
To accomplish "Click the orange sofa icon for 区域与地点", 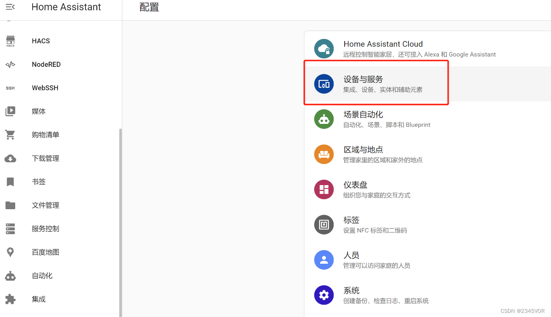I will (x=324, y=154).
